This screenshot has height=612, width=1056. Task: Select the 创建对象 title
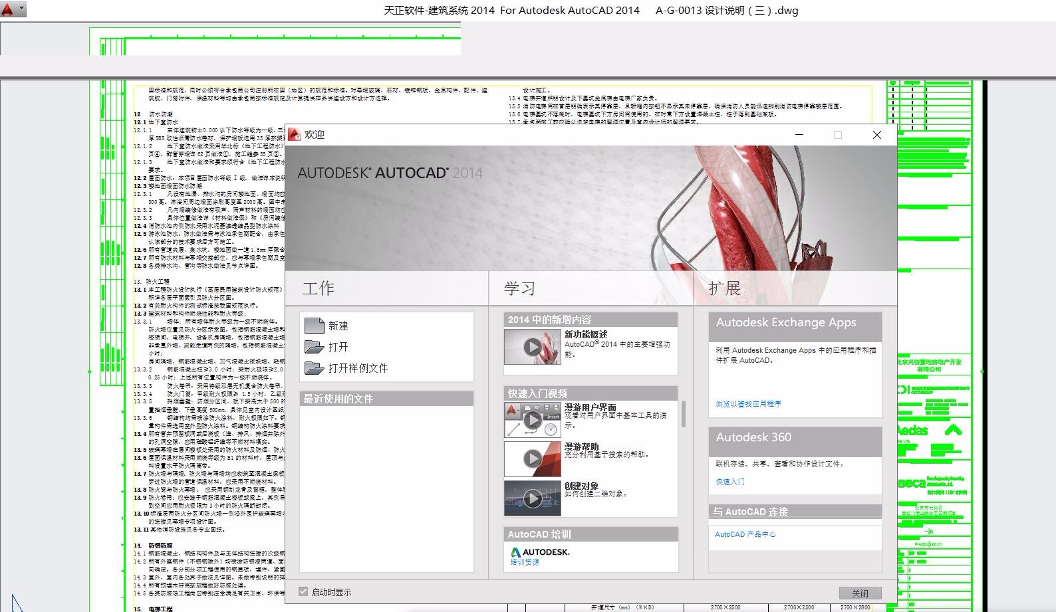click(x=582, y=486)
